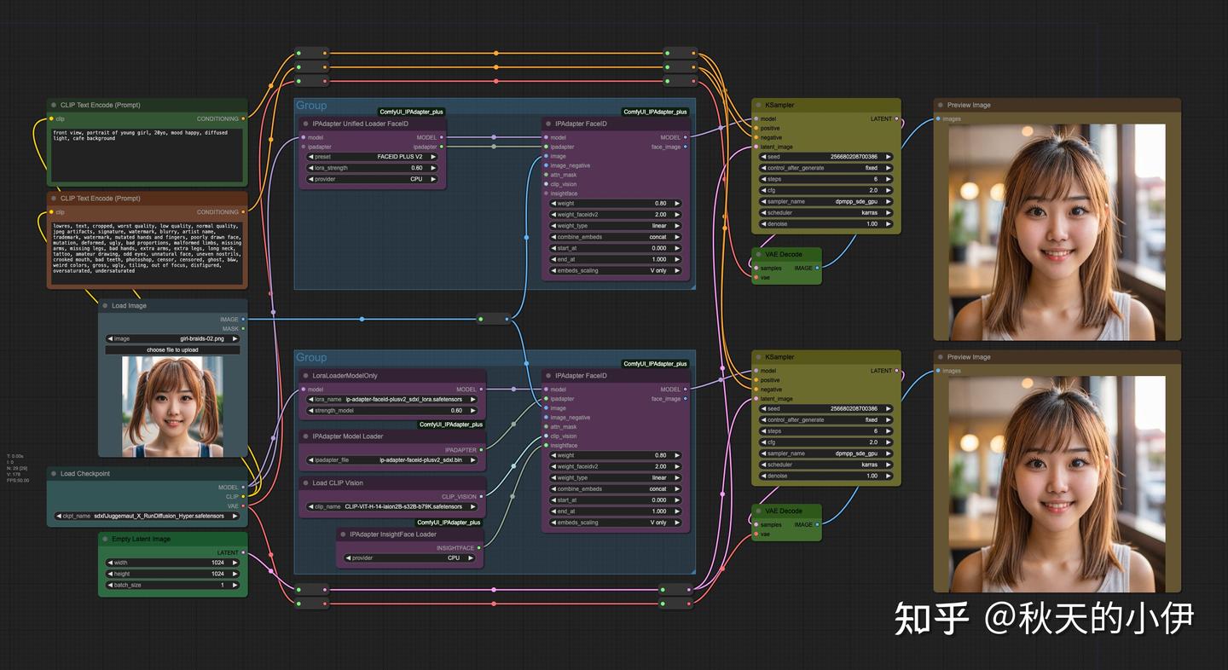Toggle collapse on the top VAE Decode node

pyautogui.click(x=759, y=253)
